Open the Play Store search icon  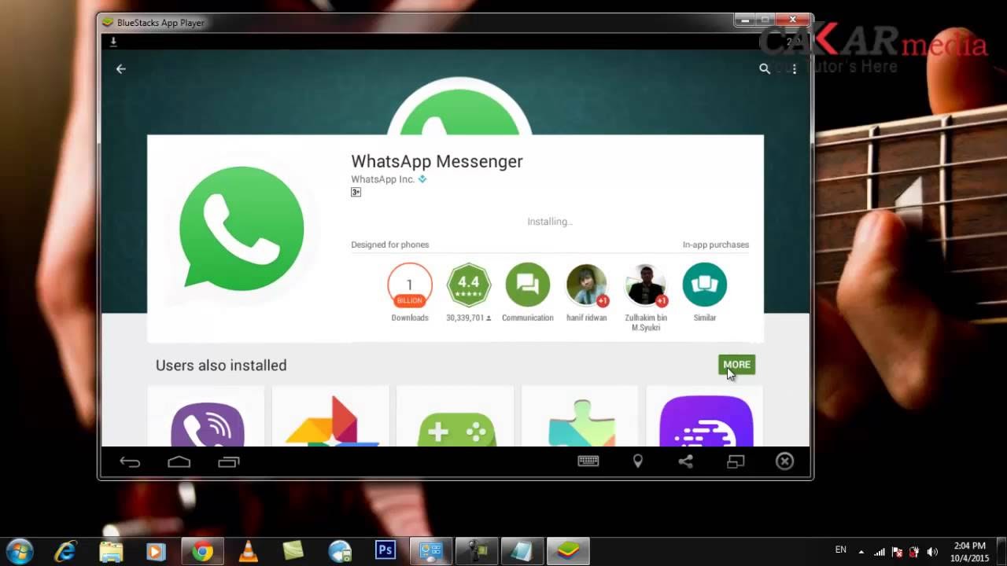coord(764,69)
